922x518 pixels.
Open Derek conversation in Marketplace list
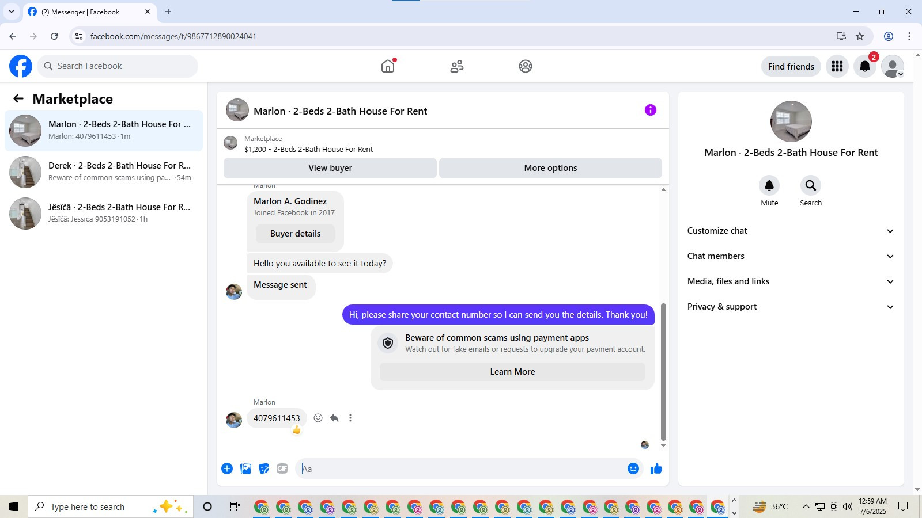click(104, 172)
